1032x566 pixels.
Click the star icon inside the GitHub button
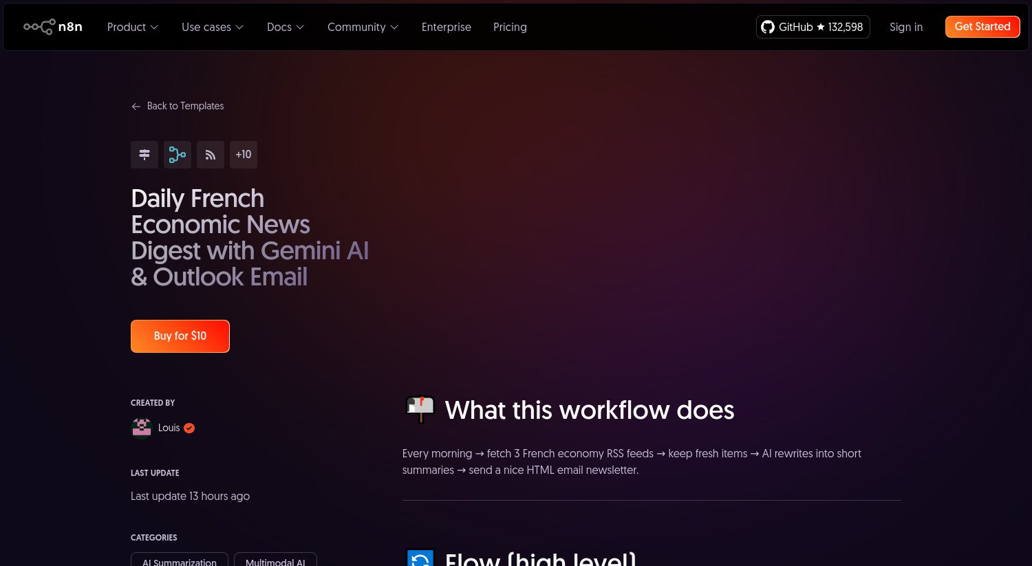(x=821, y=27)
